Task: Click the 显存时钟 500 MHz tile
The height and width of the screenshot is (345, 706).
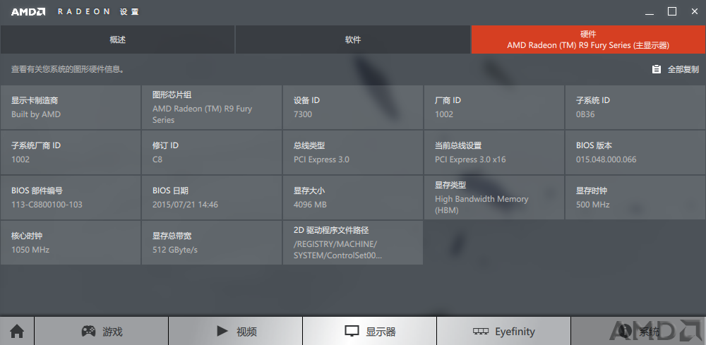Action: point(635,197)
